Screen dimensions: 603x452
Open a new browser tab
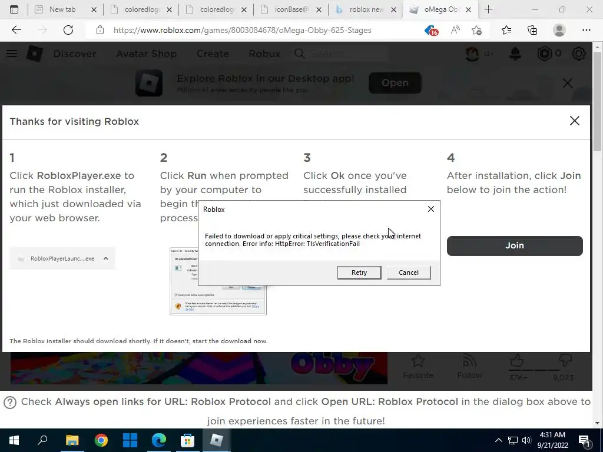[x=488, y=9]
